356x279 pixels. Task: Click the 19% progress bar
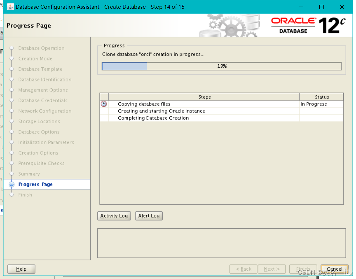click(222, 66)
